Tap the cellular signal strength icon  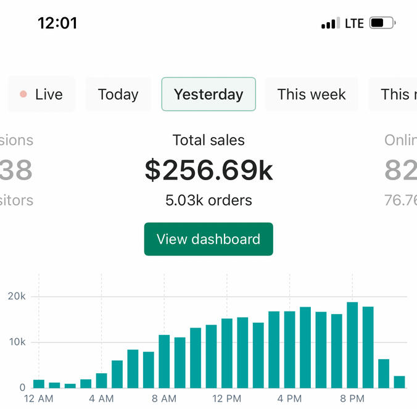point(330,24)
